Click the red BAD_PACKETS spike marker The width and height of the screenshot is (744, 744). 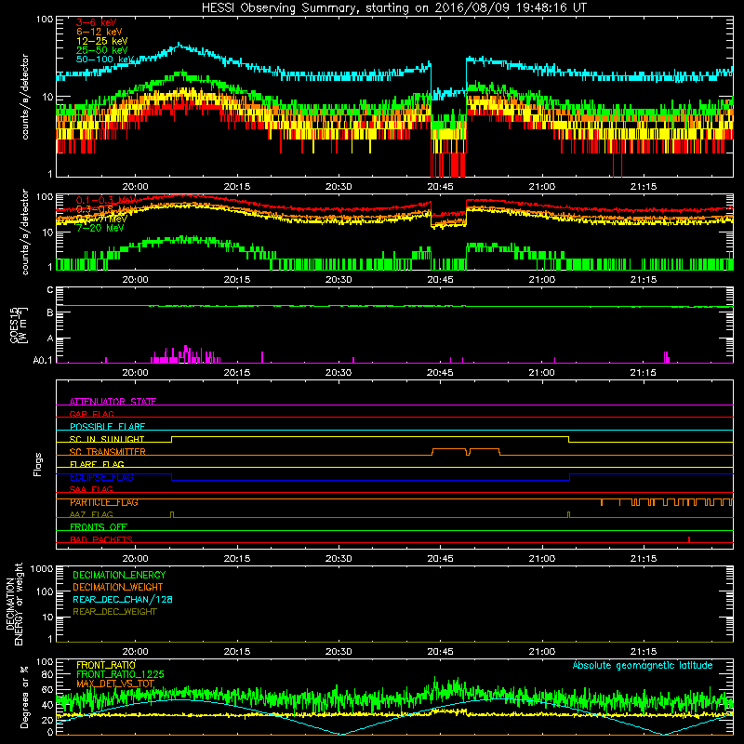pos(689,539)
